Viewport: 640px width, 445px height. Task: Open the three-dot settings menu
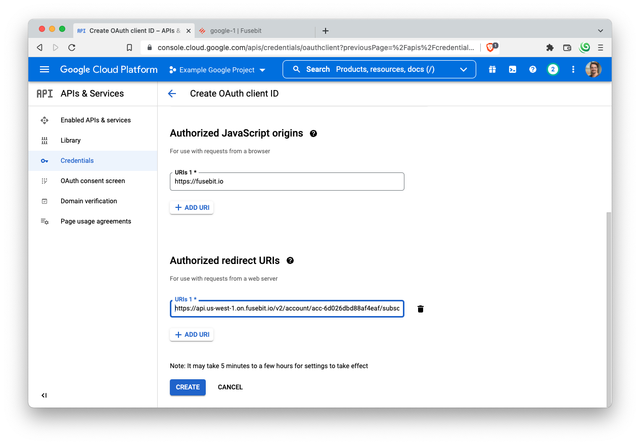[x=573, y=69]
